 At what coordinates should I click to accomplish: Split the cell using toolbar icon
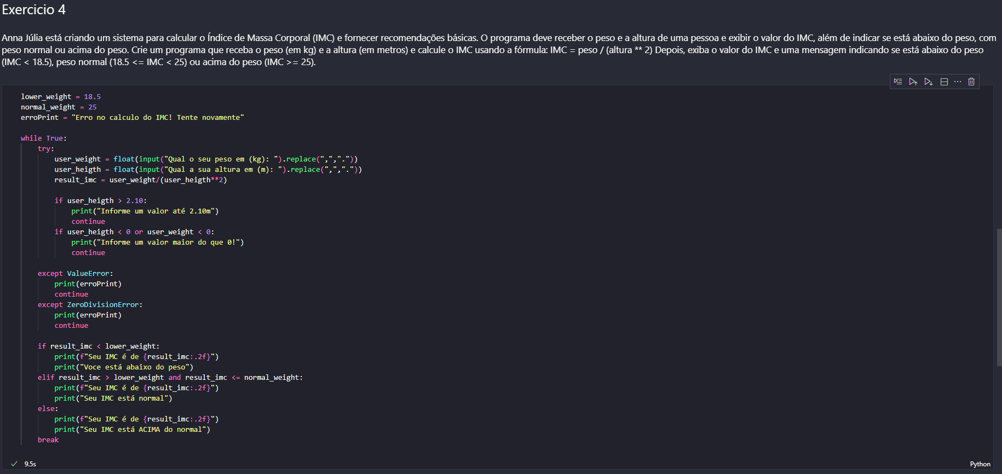[x=944, y=82]
